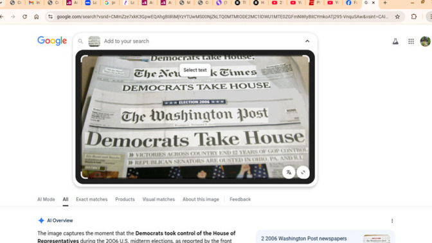Open the browser extensions menu

click(413, 17)
